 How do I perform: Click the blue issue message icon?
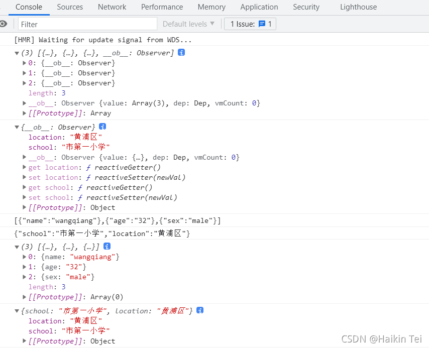pyautogui.click(x=262, y=24)
